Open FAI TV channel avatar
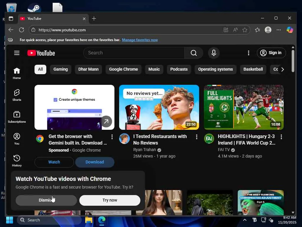Screen dimensions: 302x227 click(x=209, y=139)
